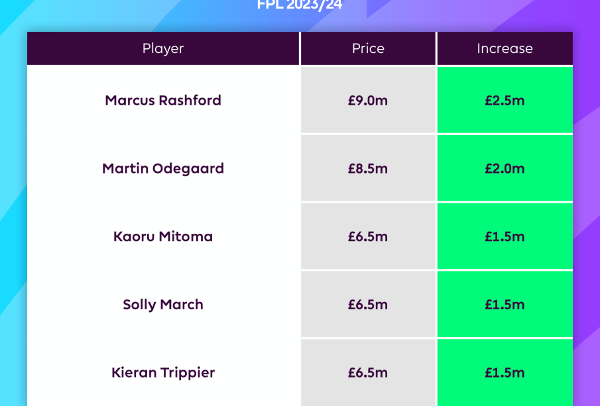Click Martin Odegaard's £8.5m price cell
The width and height of the screenshot is (600, 406).
point(368,168)
